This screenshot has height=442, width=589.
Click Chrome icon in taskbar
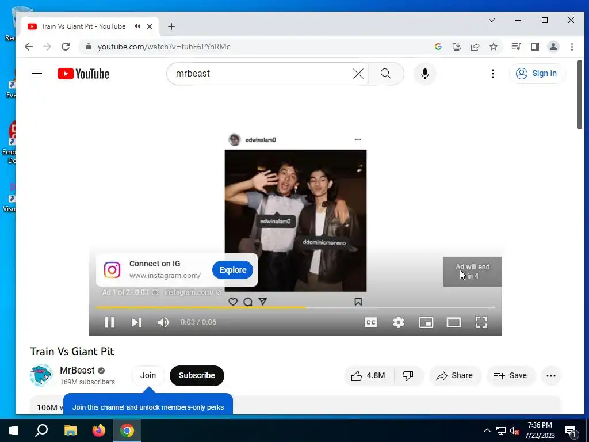127,430
